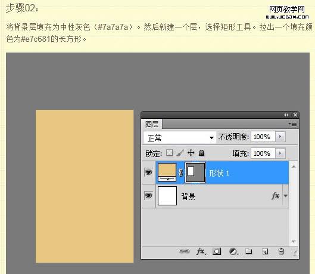The image size is (315, 274).
Task: Open the layers panel options menu
Action: pyautogui.click(x=293, y=124)
